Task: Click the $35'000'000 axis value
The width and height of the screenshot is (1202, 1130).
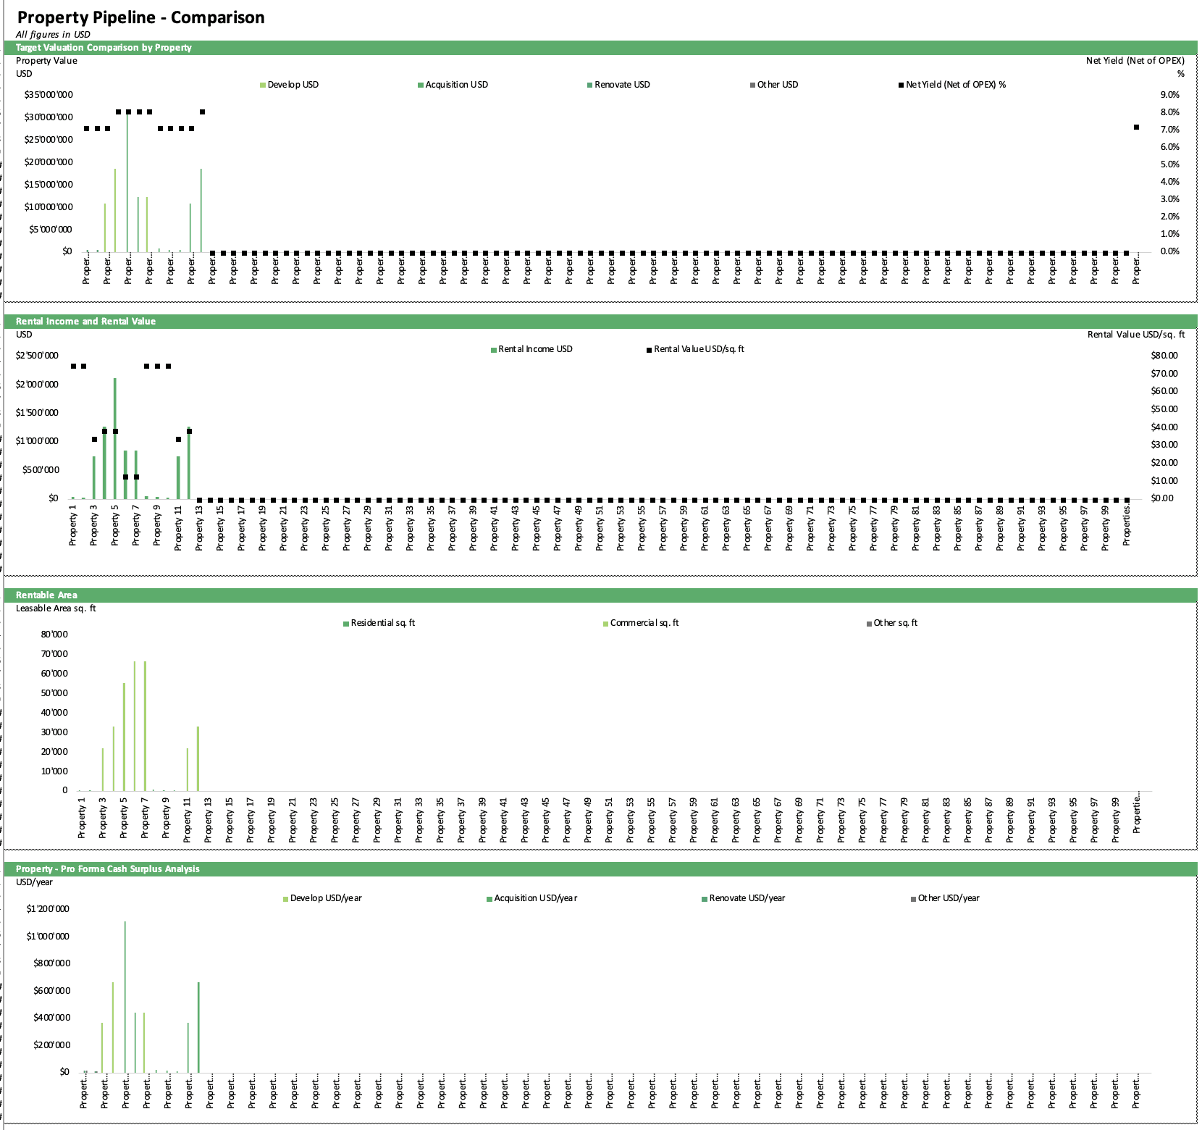Action: [49, 95]
